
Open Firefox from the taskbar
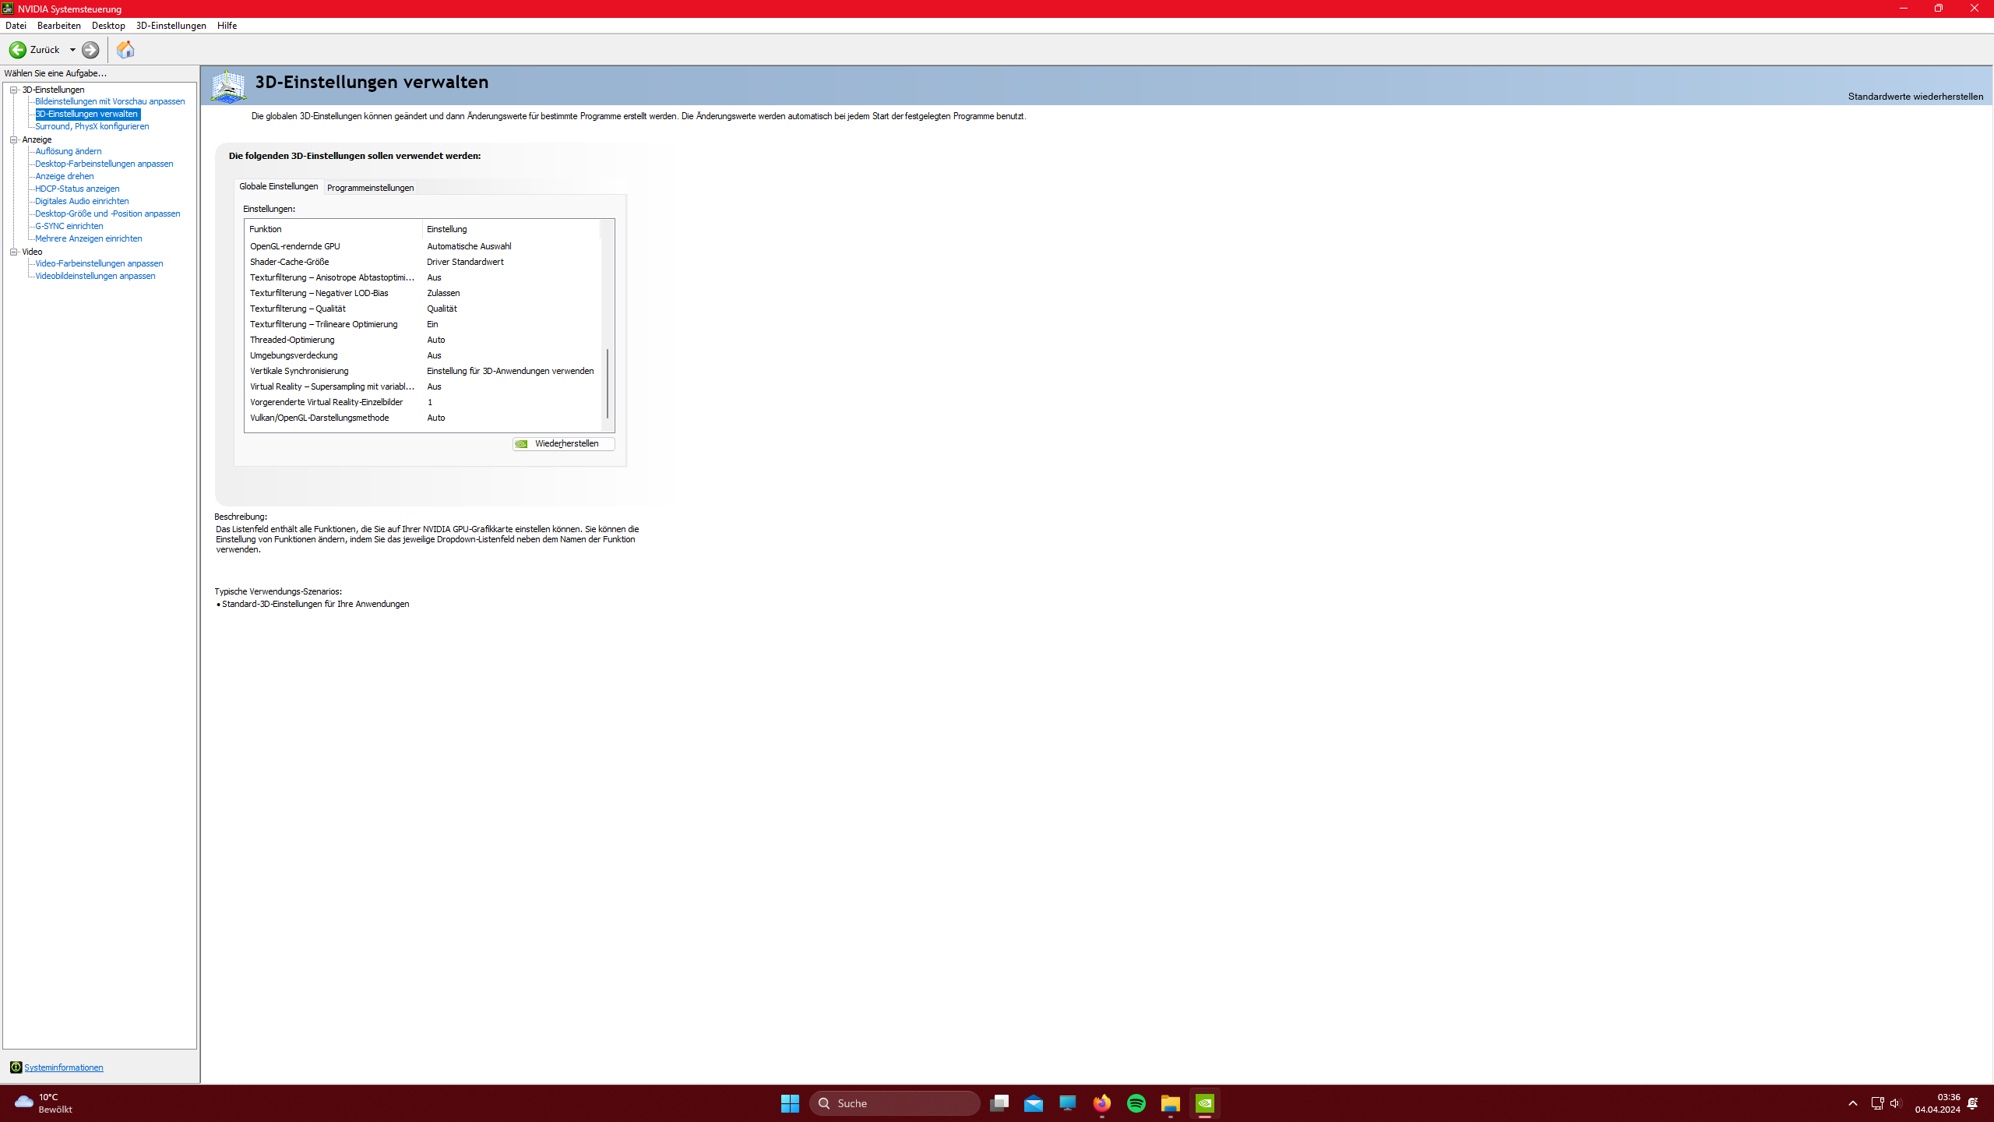pos(1102,1103)
